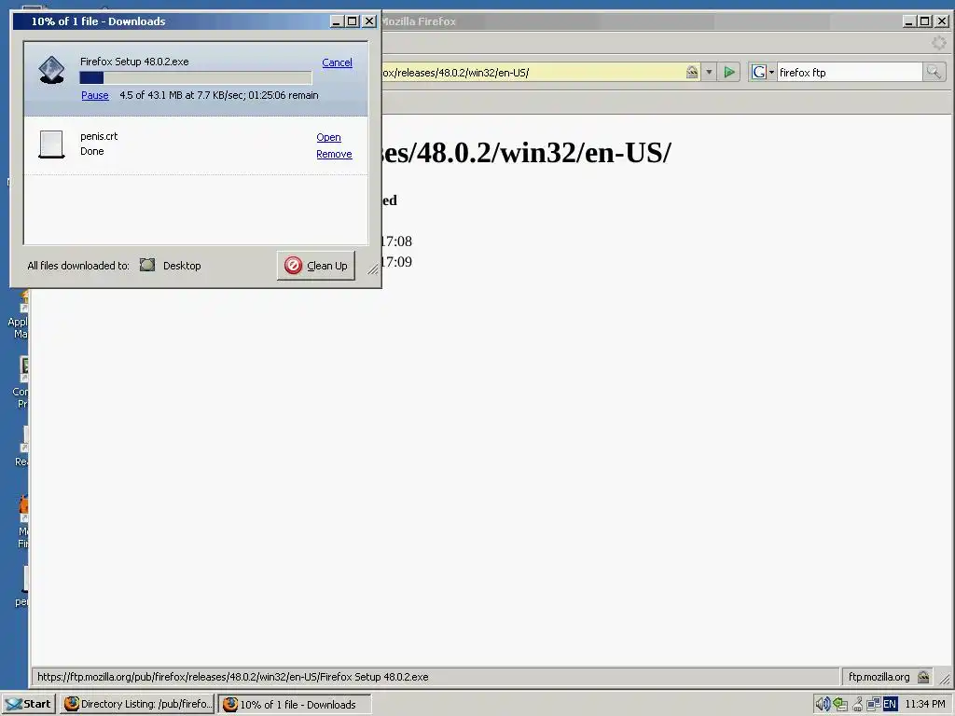
Task: Open the Desktop download folder link
Action: click(x=182, y=266)
